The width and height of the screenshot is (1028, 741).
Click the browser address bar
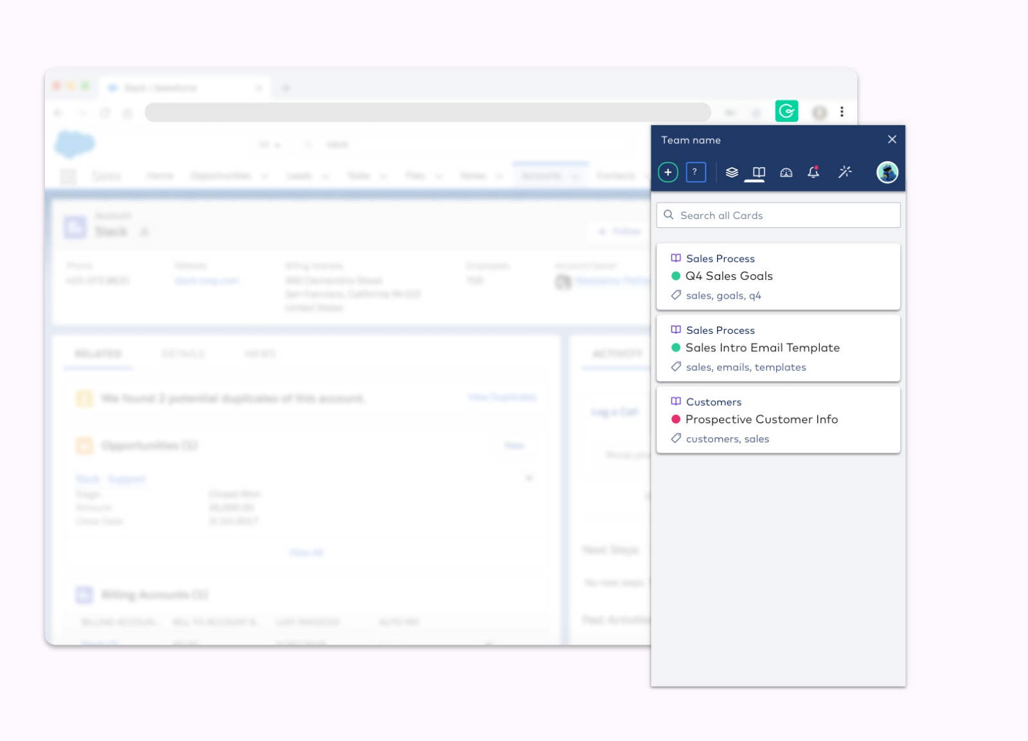click(428, 112)
